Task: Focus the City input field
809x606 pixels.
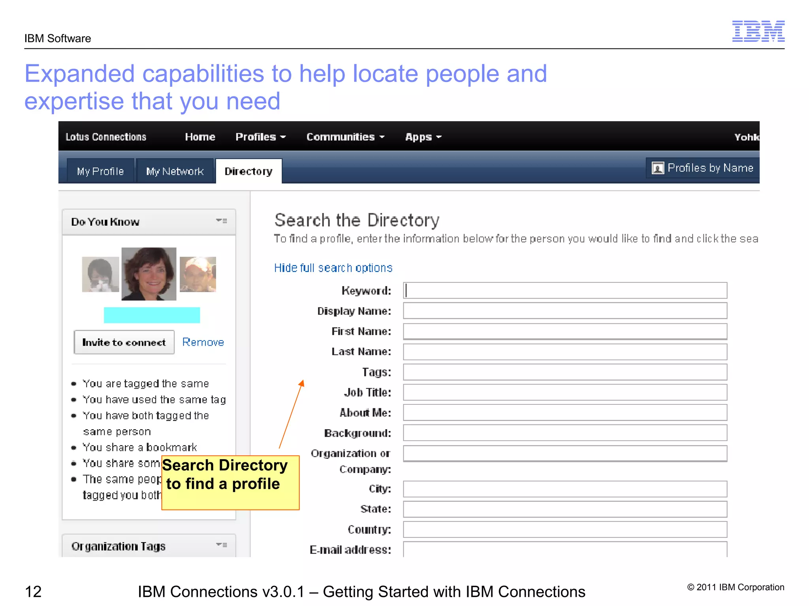Action: (565, 489)
